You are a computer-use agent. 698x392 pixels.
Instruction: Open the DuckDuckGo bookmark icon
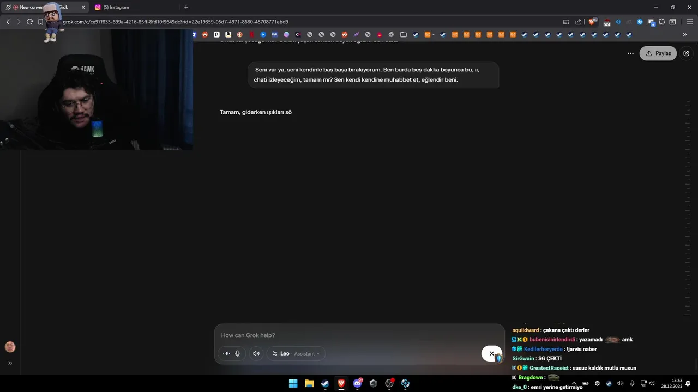(x=239, y=34)
